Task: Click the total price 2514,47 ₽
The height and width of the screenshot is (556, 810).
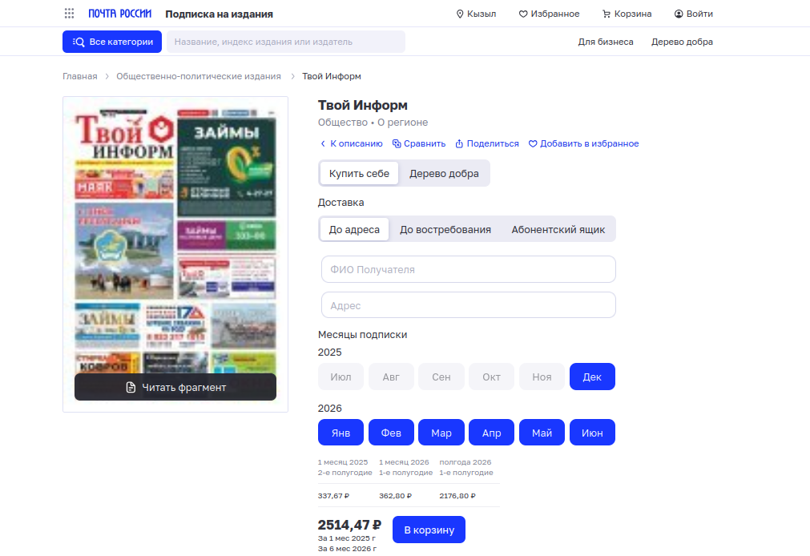Action: click(x=350, y=525)
